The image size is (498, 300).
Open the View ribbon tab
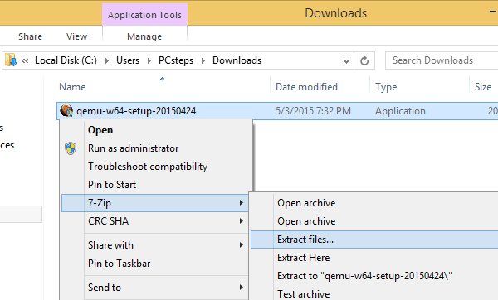pyautogui.click(x=76, y=36)
